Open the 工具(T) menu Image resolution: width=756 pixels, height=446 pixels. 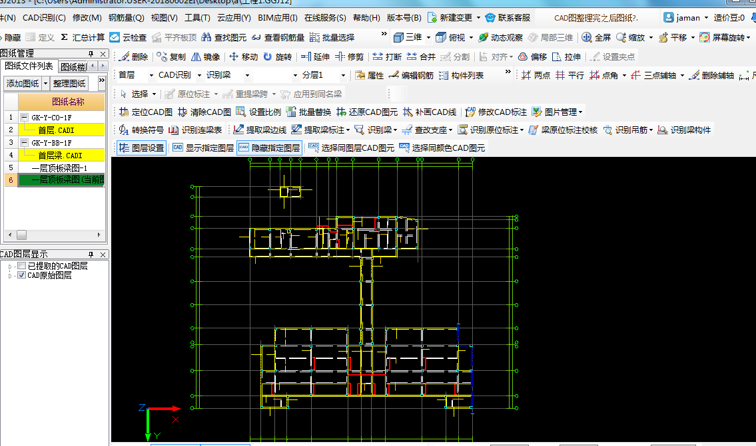coord(197,18)
